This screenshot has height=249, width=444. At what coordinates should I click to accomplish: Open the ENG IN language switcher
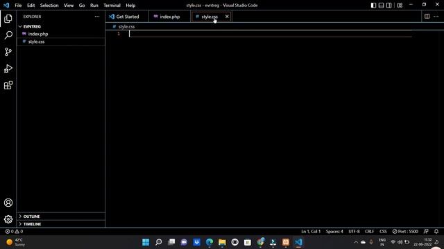coord(382,242)
